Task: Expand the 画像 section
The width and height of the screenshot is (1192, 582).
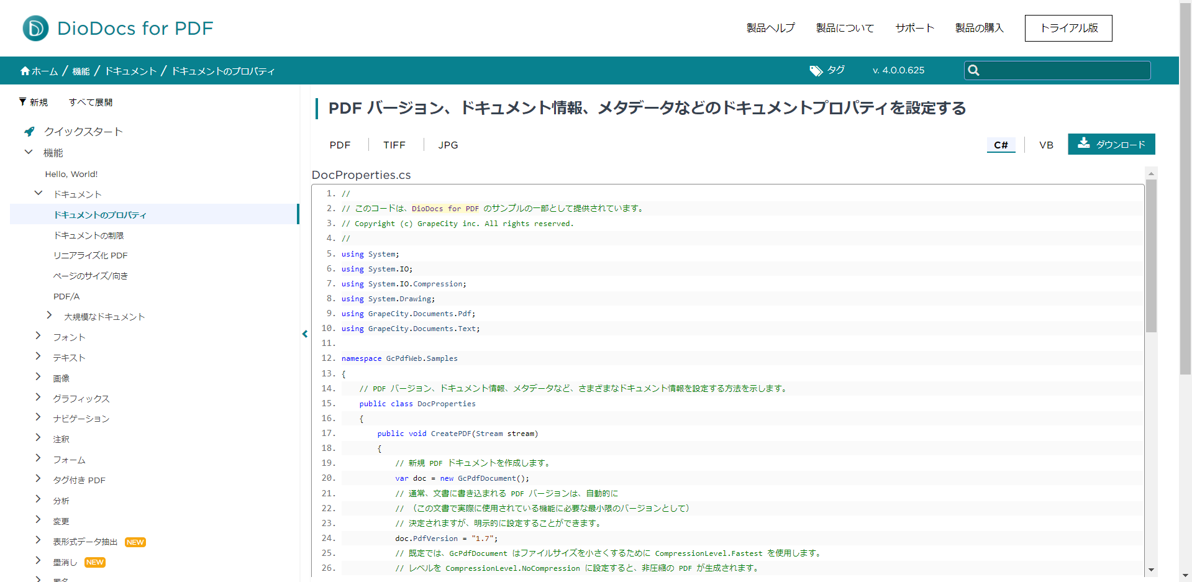Action: coord(38,376)
